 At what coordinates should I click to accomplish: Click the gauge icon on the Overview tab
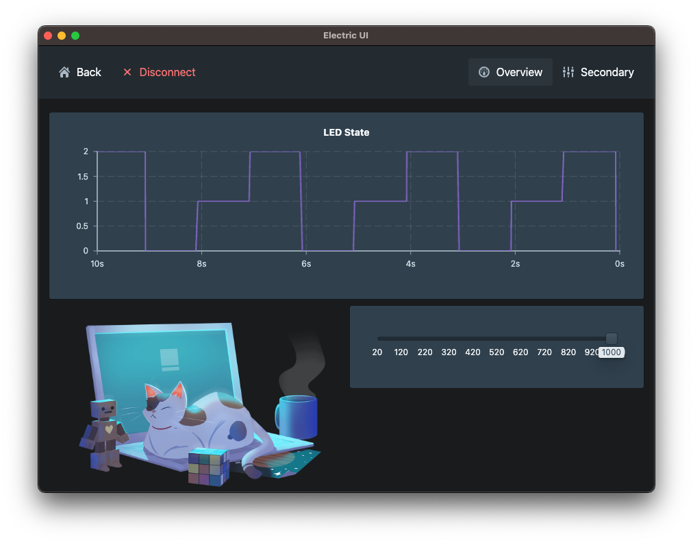pos(484,72)
